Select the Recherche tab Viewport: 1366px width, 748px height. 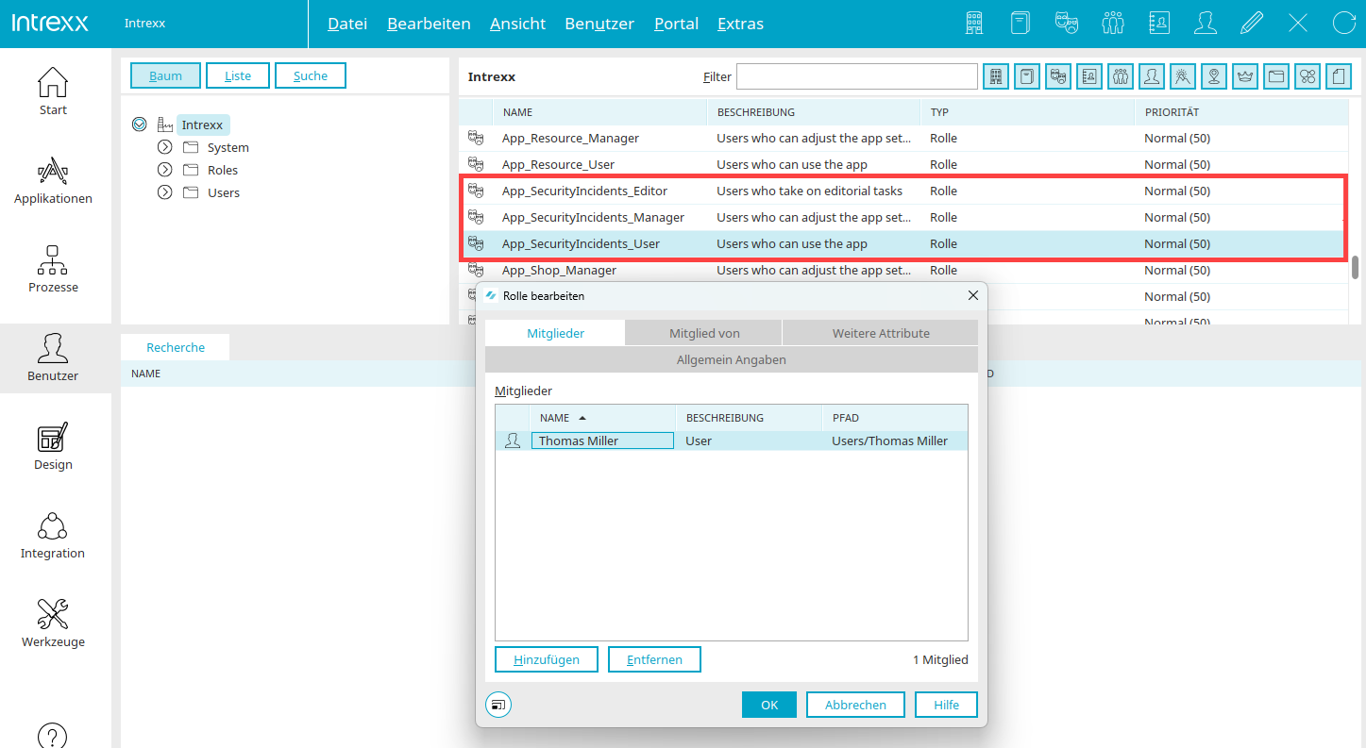pyautogui.click(x=176, y=347)
